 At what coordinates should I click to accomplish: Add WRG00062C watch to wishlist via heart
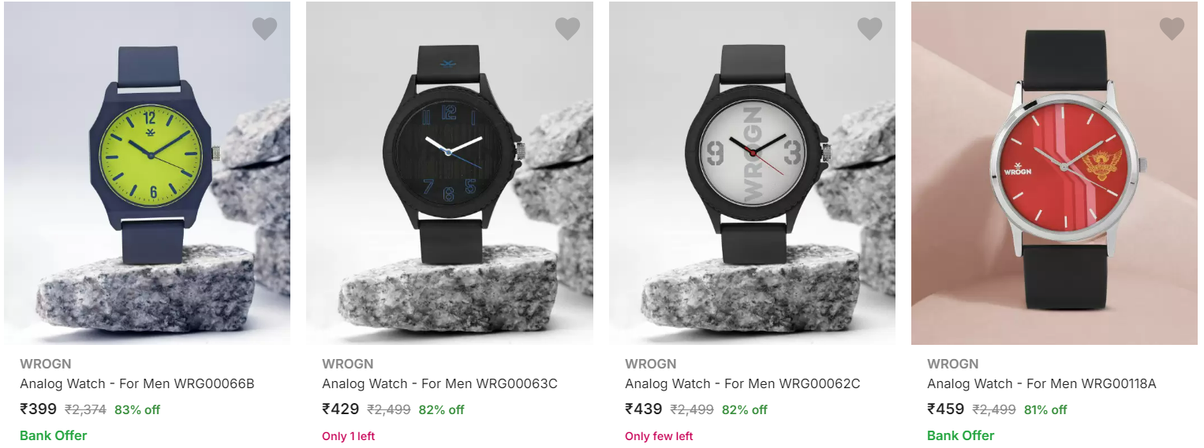(x=869, y=29)
